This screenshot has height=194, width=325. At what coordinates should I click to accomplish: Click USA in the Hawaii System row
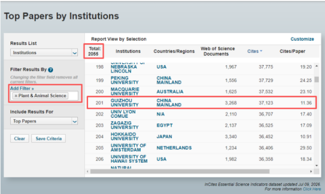pos(161,159)
